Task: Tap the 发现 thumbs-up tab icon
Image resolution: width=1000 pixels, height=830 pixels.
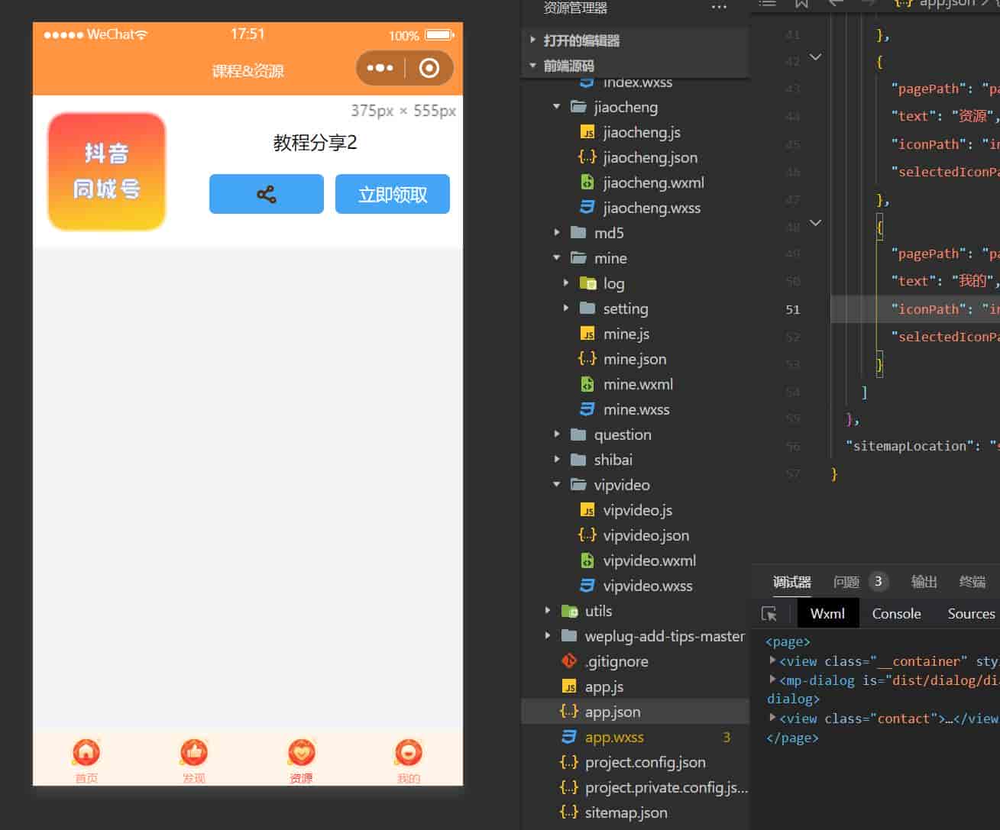Action: pos(194,754)
